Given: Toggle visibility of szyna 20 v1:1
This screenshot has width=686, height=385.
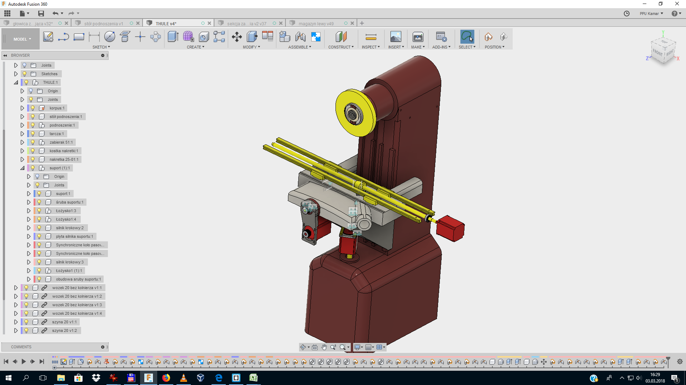Looking at the screenshot, I should click(x=26, y=322).
